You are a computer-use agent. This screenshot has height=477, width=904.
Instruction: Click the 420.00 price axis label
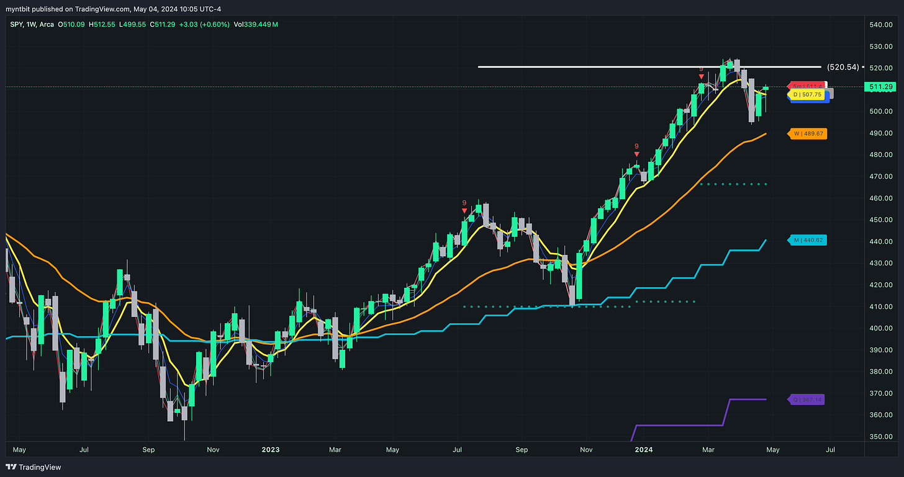tap(880, 285)
